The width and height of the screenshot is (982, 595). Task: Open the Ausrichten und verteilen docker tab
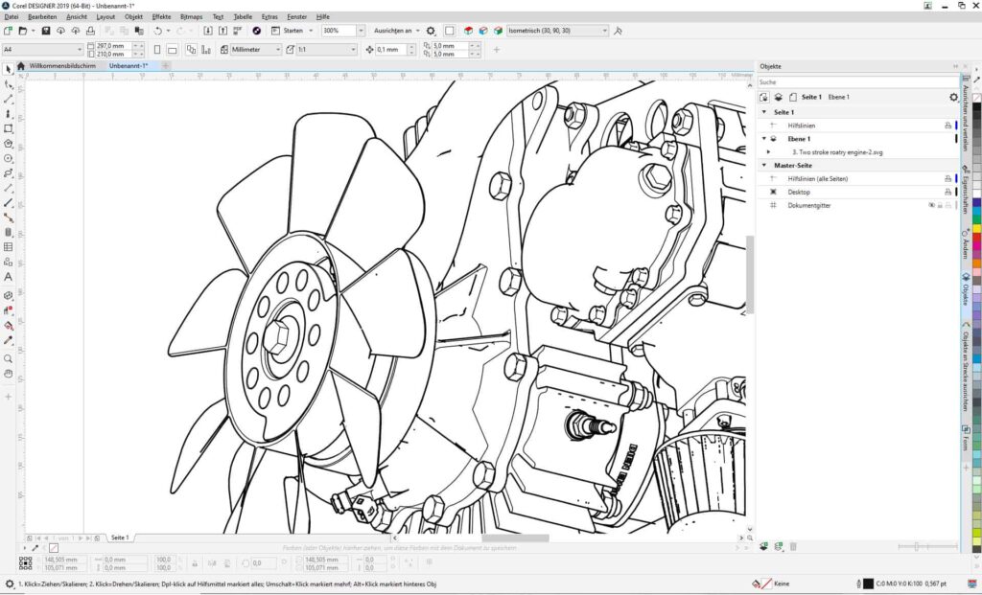[966, 114]
